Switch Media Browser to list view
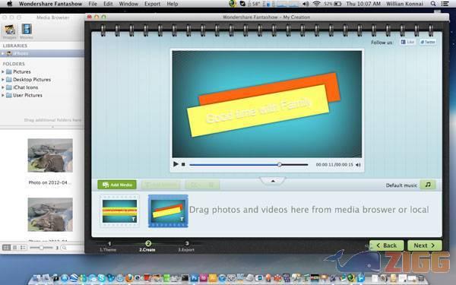The width and height of the screenshot is (456, 285). pyautogui.click(x=14, y=248)
